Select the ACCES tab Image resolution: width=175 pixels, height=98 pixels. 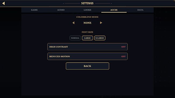point(114,10)
